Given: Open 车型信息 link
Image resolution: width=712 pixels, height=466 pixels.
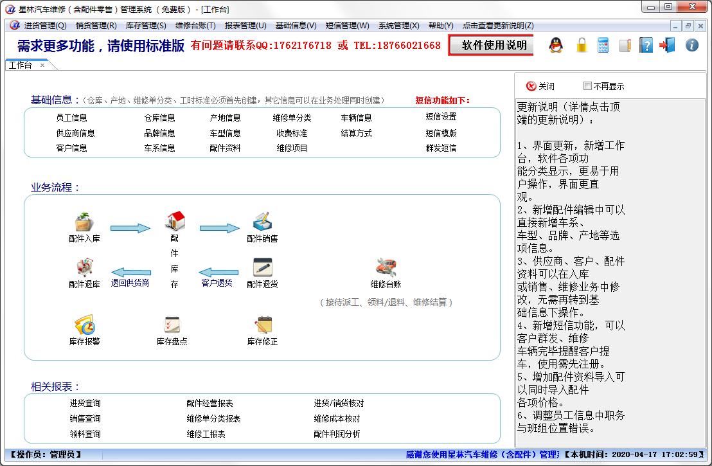Looking at the screenshot, I should coord(225,133).
